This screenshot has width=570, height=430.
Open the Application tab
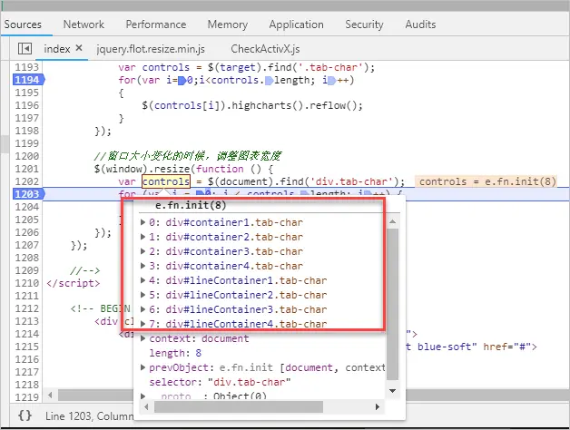(x=296, y=24)
